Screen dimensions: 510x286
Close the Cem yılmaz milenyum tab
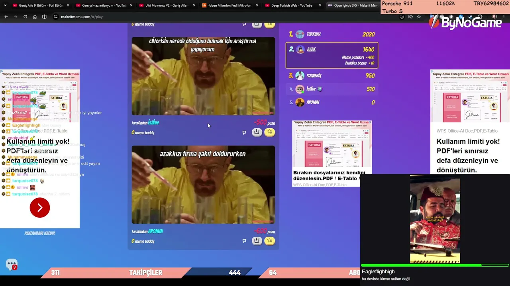pos(131,6)
